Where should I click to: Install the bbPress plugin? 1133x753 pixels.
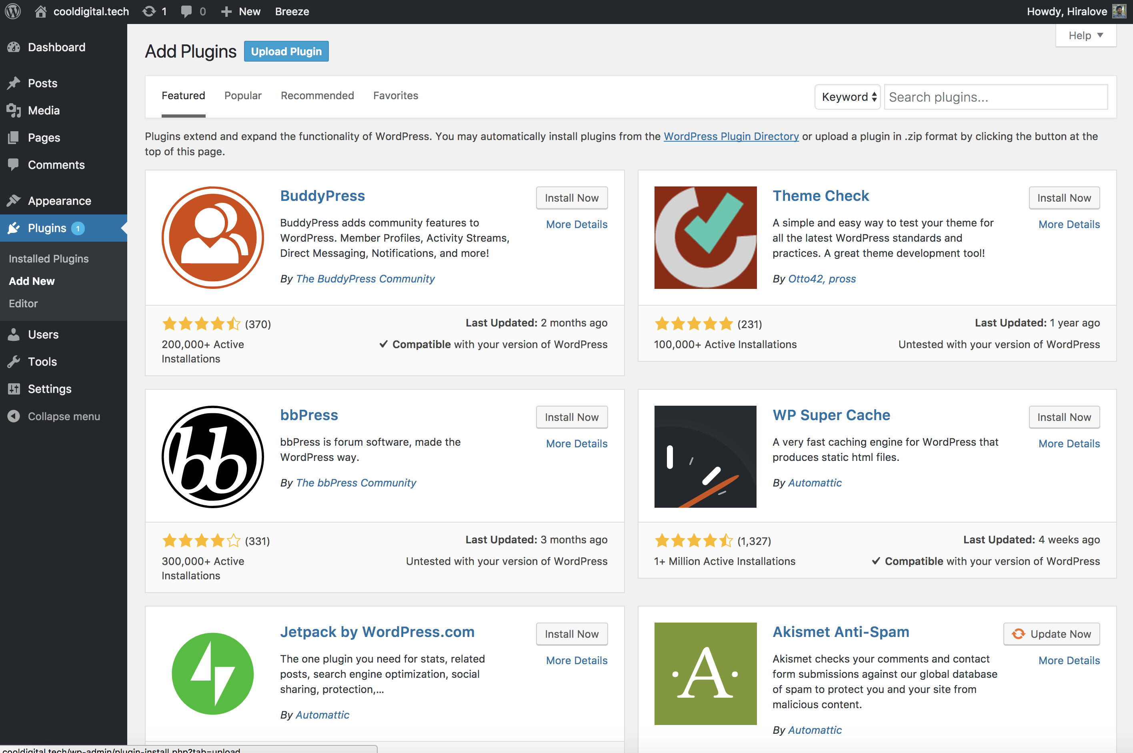[572, 417]
